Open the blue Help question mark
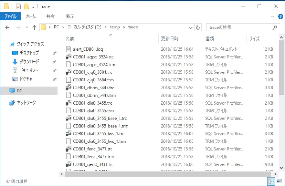Image resolution: width=285 pixels, height=186 pixels. click(x=280, y=17)
